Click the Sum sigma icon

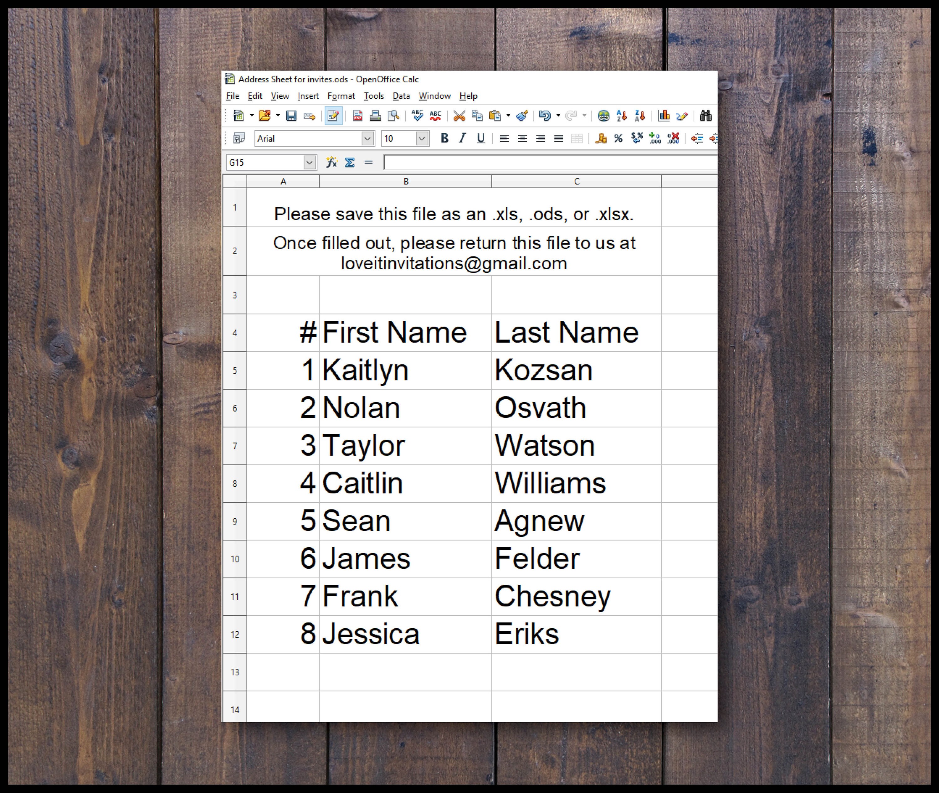point(350,162)
